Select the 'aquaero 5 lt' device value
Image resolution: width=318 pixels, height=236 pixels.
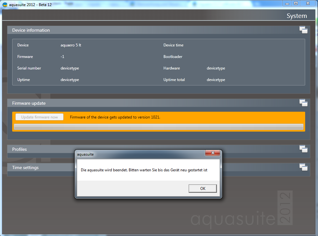pos(71,45)
